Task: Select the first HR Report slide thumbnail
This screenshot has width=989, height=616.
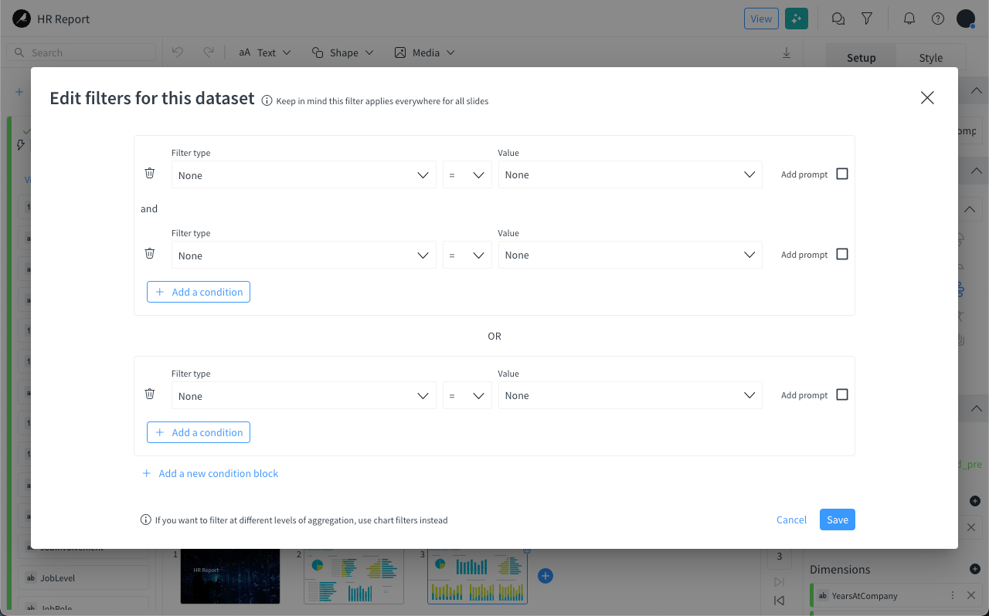Action: pos(229,575)
